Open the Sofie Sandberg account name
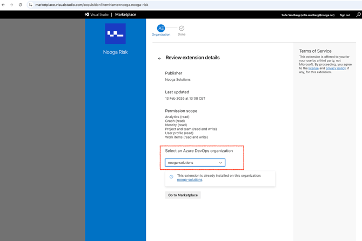 tap(308, 15)
